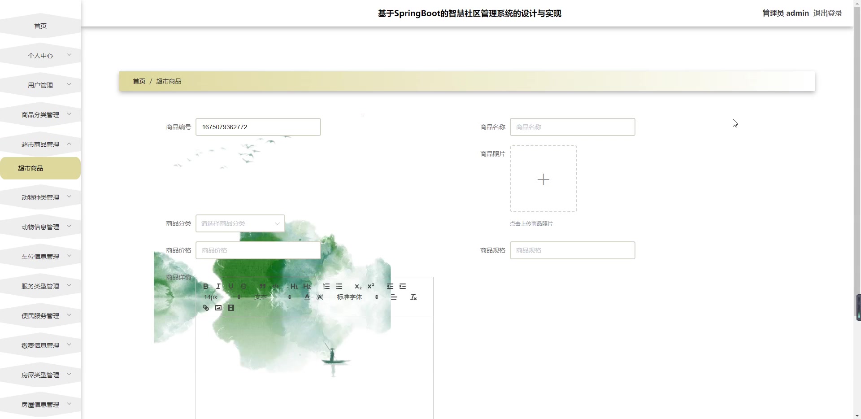Apply Heading 2 style
The width and height of the screenshot is (861, 419).
point(307,286)
